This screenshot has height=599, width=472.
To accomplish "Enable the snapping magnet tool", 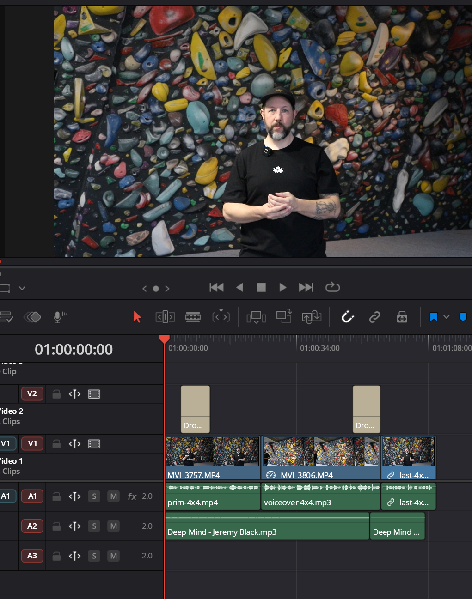I will tap(348, 317).
